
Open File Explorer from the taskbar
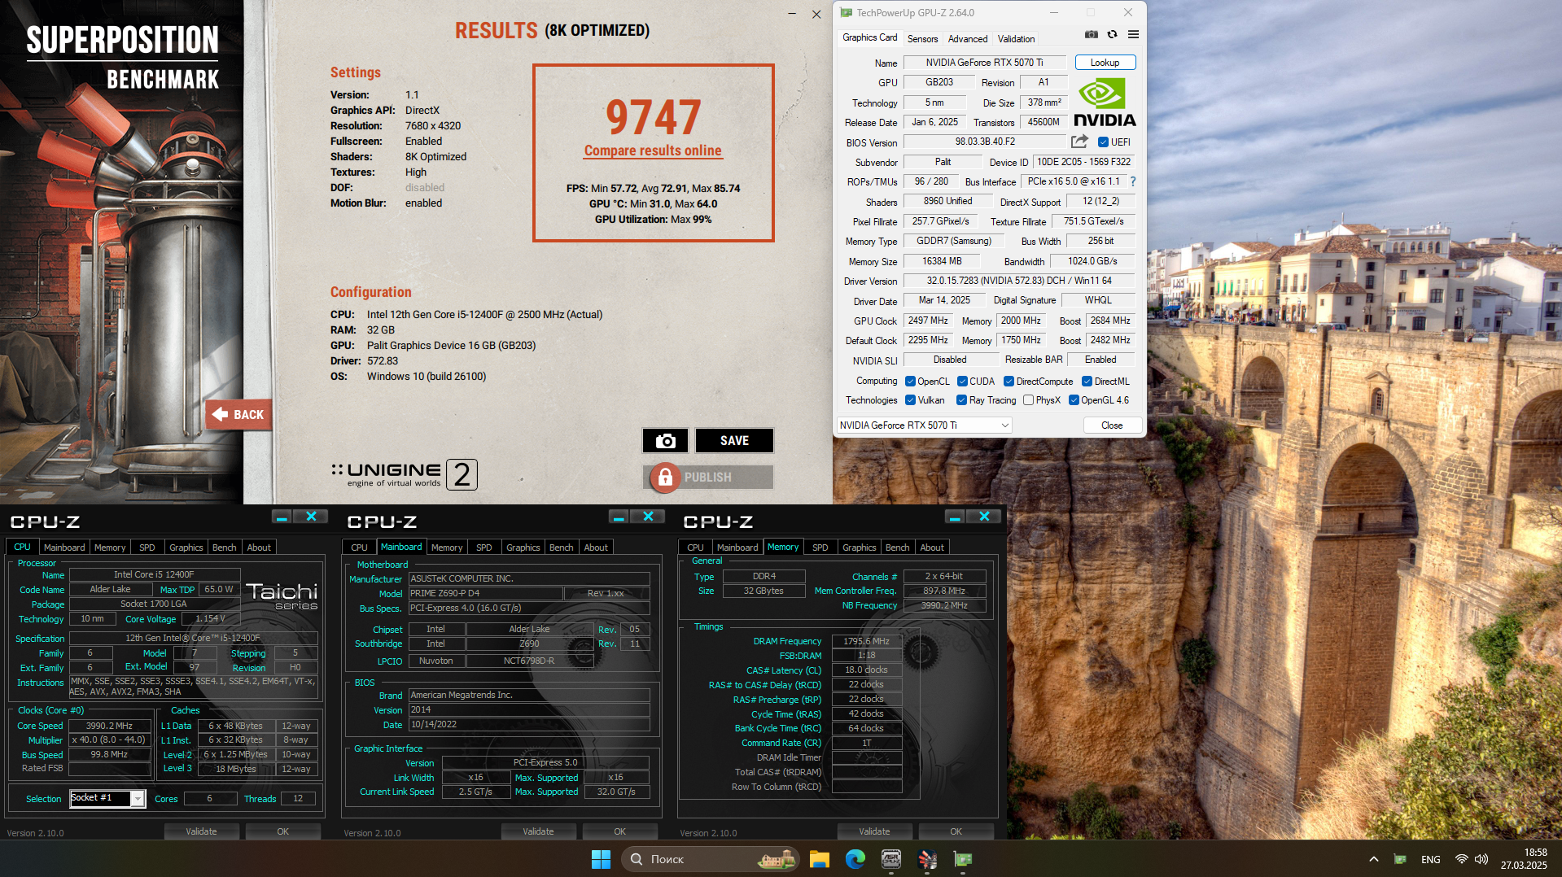coord(819,859)
